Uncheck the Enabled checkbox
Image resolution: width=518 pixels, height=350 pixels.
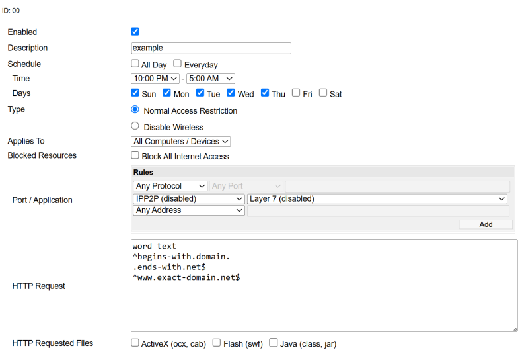pyautogui.click(x=135, y=32)
